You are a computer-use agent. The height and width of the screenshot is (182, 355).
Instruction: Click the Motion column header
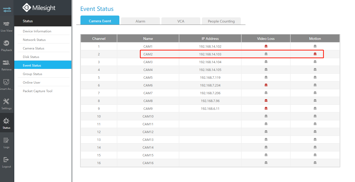315,39
